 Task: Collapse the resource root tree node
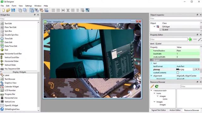(x=151, y=90)
